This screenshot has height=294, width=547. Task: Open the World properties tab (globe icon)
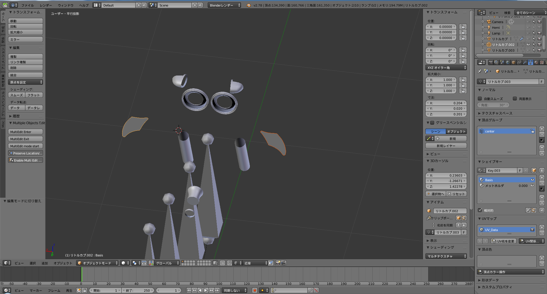(x=508, y=62)
